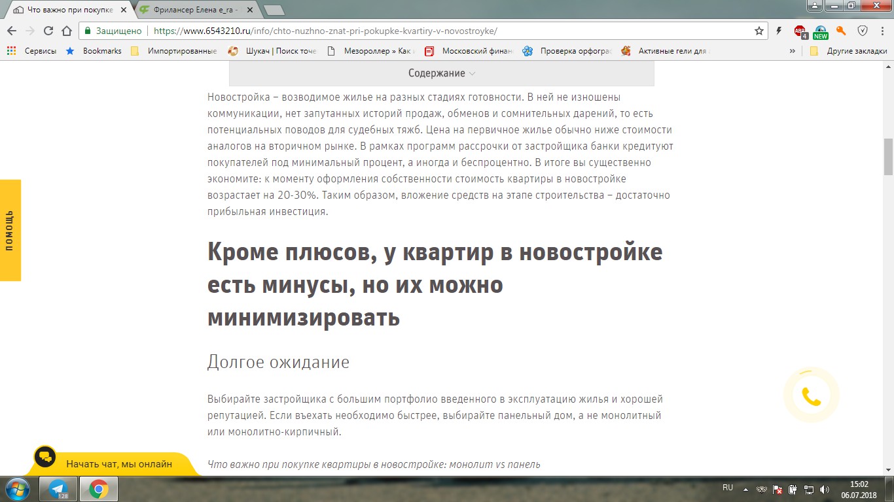Open the 'Московский финан' bookmark
Image resolution: width=894 pixels, height=502 pixels.
point(469,51)
